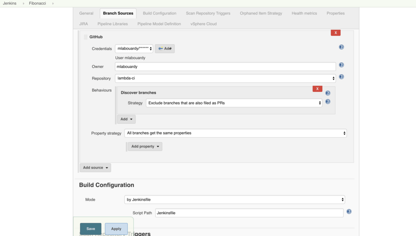The height and width of the screenshot is (236, 416).
Task: Open the Property strategy dropdown
Action: coord(236,133)
